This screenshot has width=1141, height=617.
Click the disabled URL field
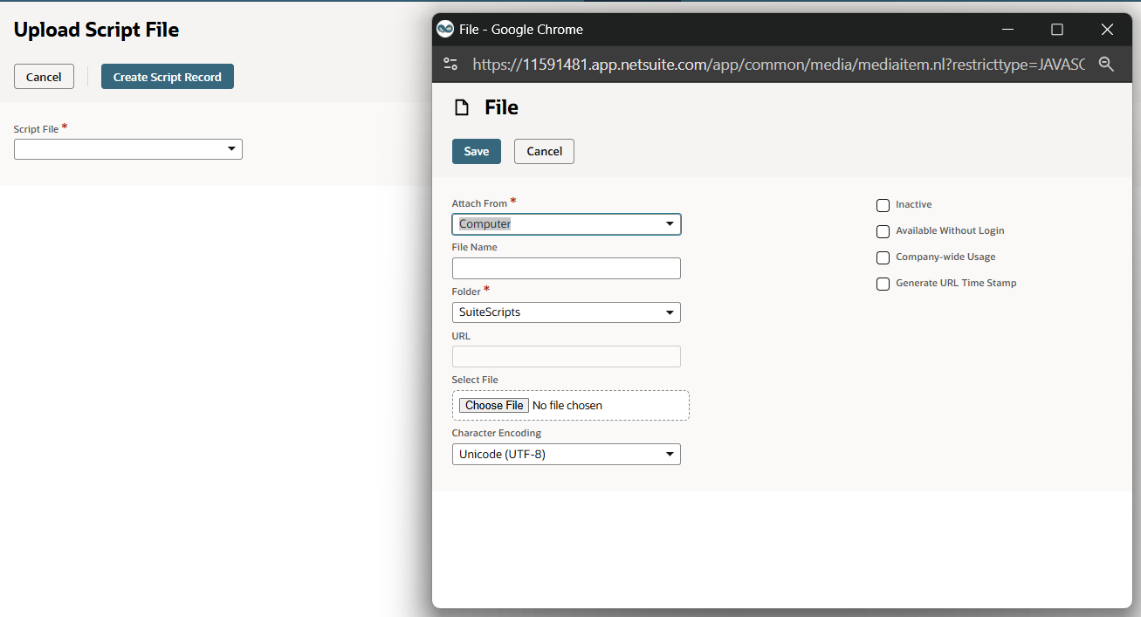(567, 356)
